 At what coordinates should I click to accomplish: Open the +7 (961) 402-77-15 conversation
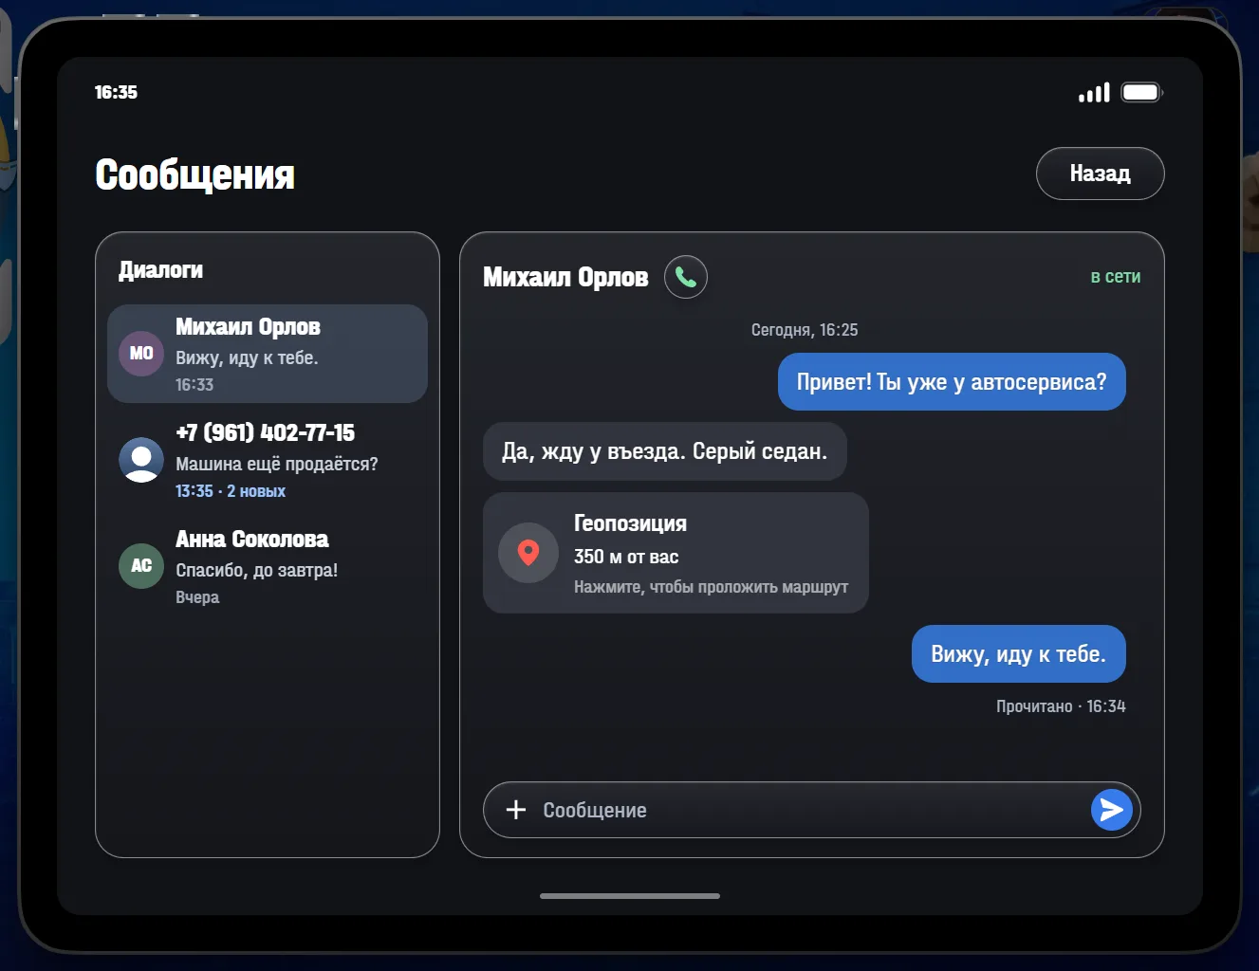tap(268, 460)
